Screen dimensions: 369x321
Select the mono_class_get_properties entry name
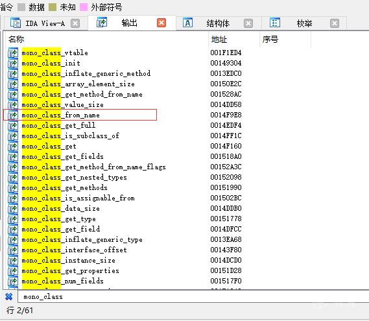71,270
